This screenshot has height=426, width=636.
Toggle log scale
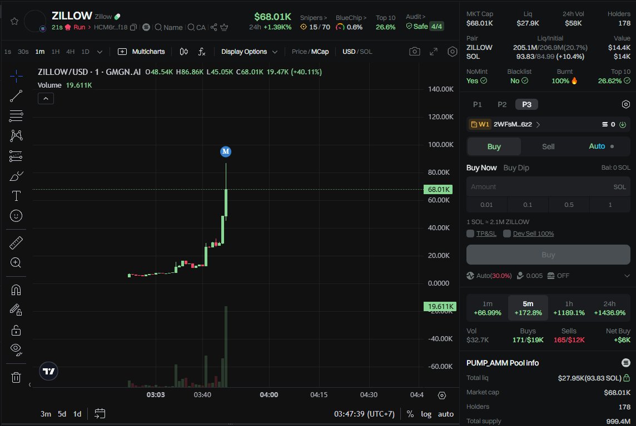pyautogui.click(x=426, y=414)
